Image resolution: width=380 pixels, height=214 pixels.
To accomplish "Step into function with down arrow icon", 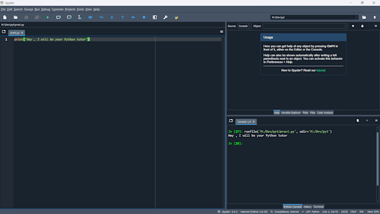I will click(x=112, y=17).
